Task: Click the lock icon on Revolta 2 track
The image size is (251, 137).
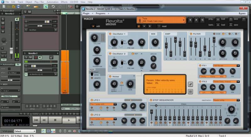Action: [51, 58]
